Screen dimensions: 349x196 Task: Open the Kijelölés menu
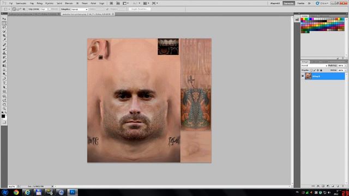50,3
